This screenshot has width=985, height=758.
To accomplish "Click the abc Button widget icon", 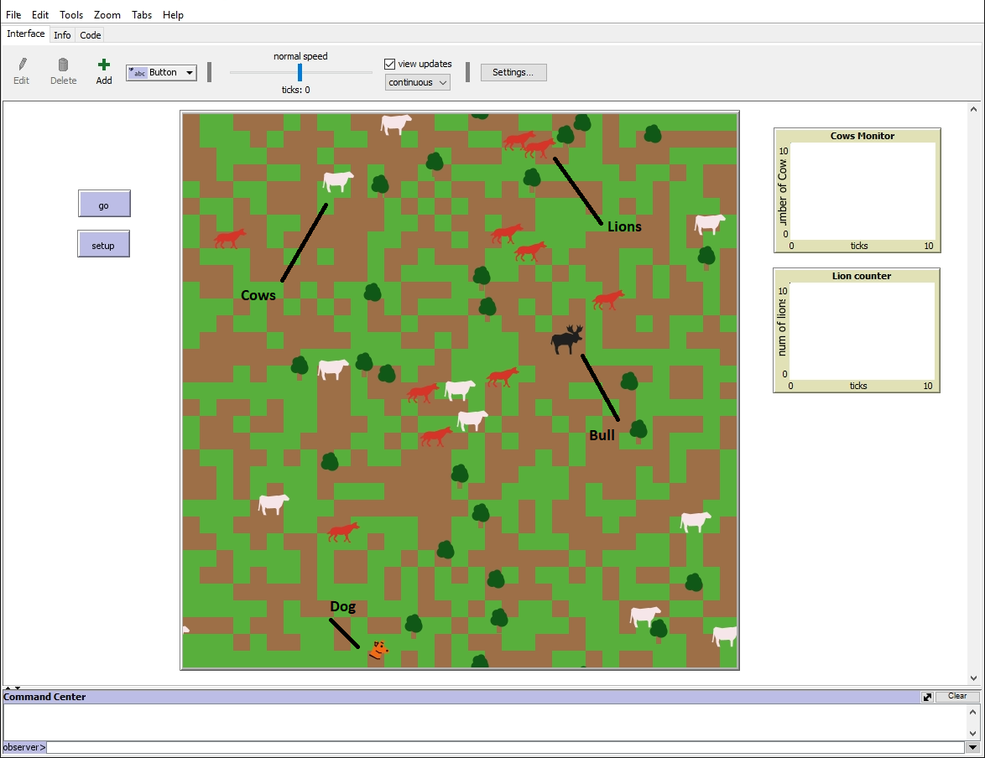I will click(x=137, y=72).
